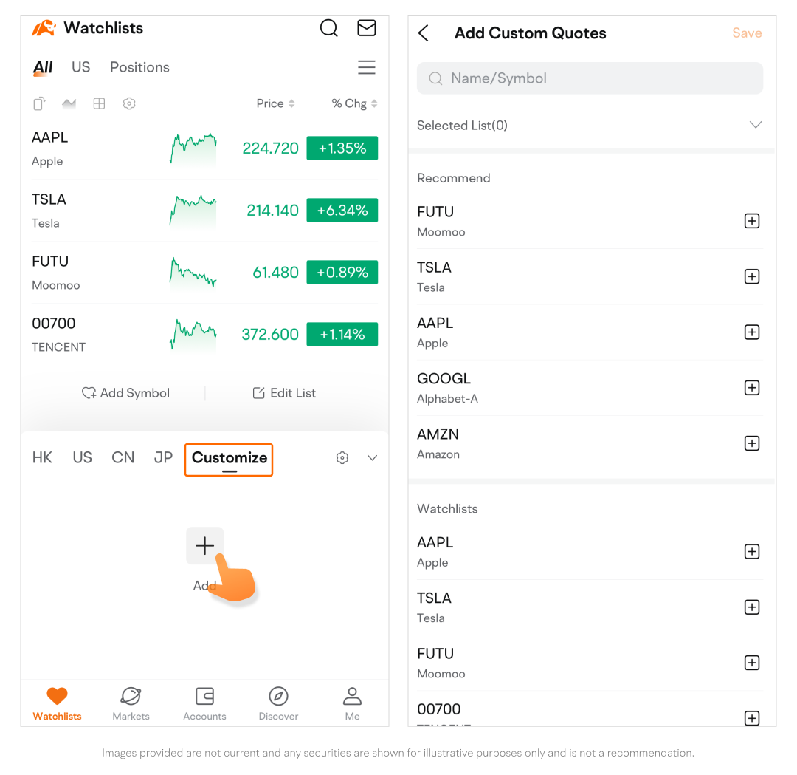Expand the Selected List(0) chevron
The height and width of the screenshot is (775, 797).
pyautogui.click(x=756, y=125)
